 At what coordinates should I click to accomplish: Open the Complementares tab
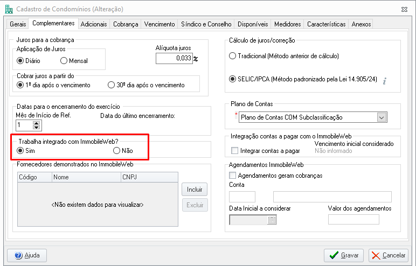[53, 23]
